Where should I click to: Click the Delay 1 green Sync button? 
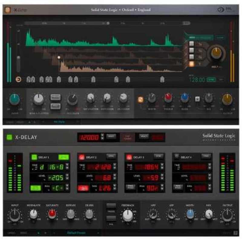point(64,157)
